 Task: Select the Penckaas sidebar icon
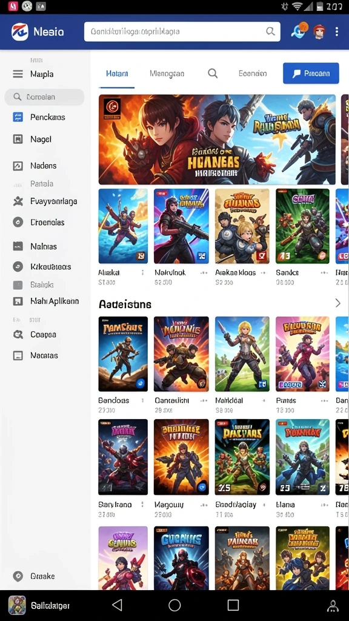pyautogui.click(x=18, y=117)
